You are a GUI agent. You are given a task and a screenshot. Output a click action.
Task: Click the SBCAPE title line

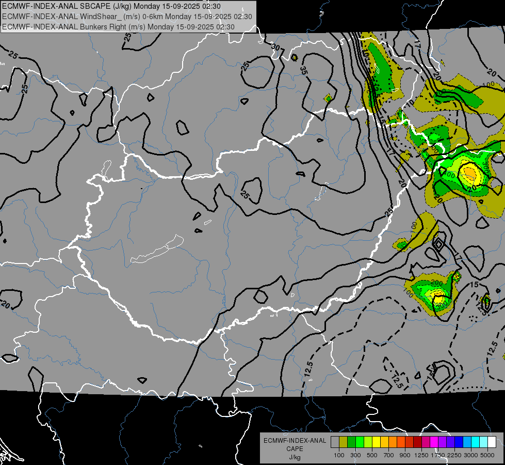[x=111, y=6]
